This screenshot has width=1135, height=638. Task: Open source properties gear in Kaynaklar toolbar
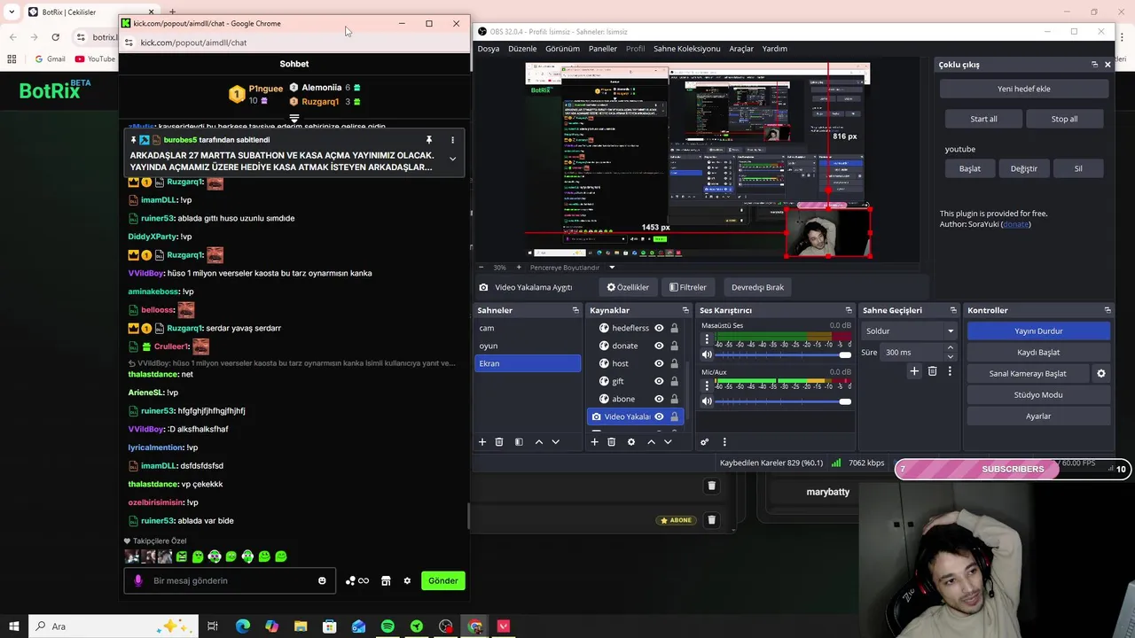coord(631,442)
